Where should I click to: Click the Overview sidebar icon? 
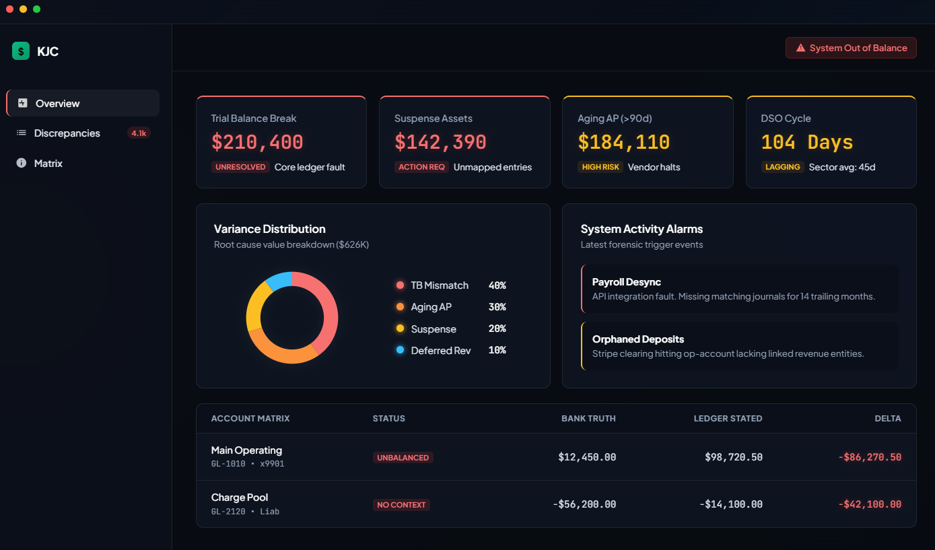[x=22, y=103]
